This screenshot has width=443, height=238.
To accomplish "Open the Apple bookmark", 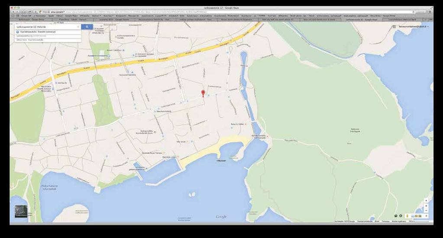I will click(51, 16).
